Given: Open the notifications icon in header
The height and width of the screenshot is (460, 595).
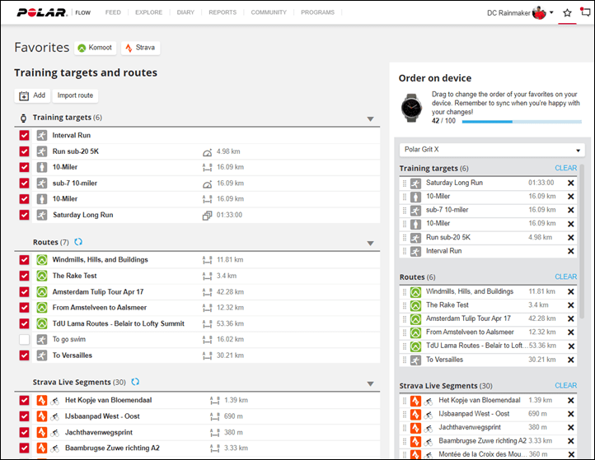Looking at the screenshot, I should 585,12.
